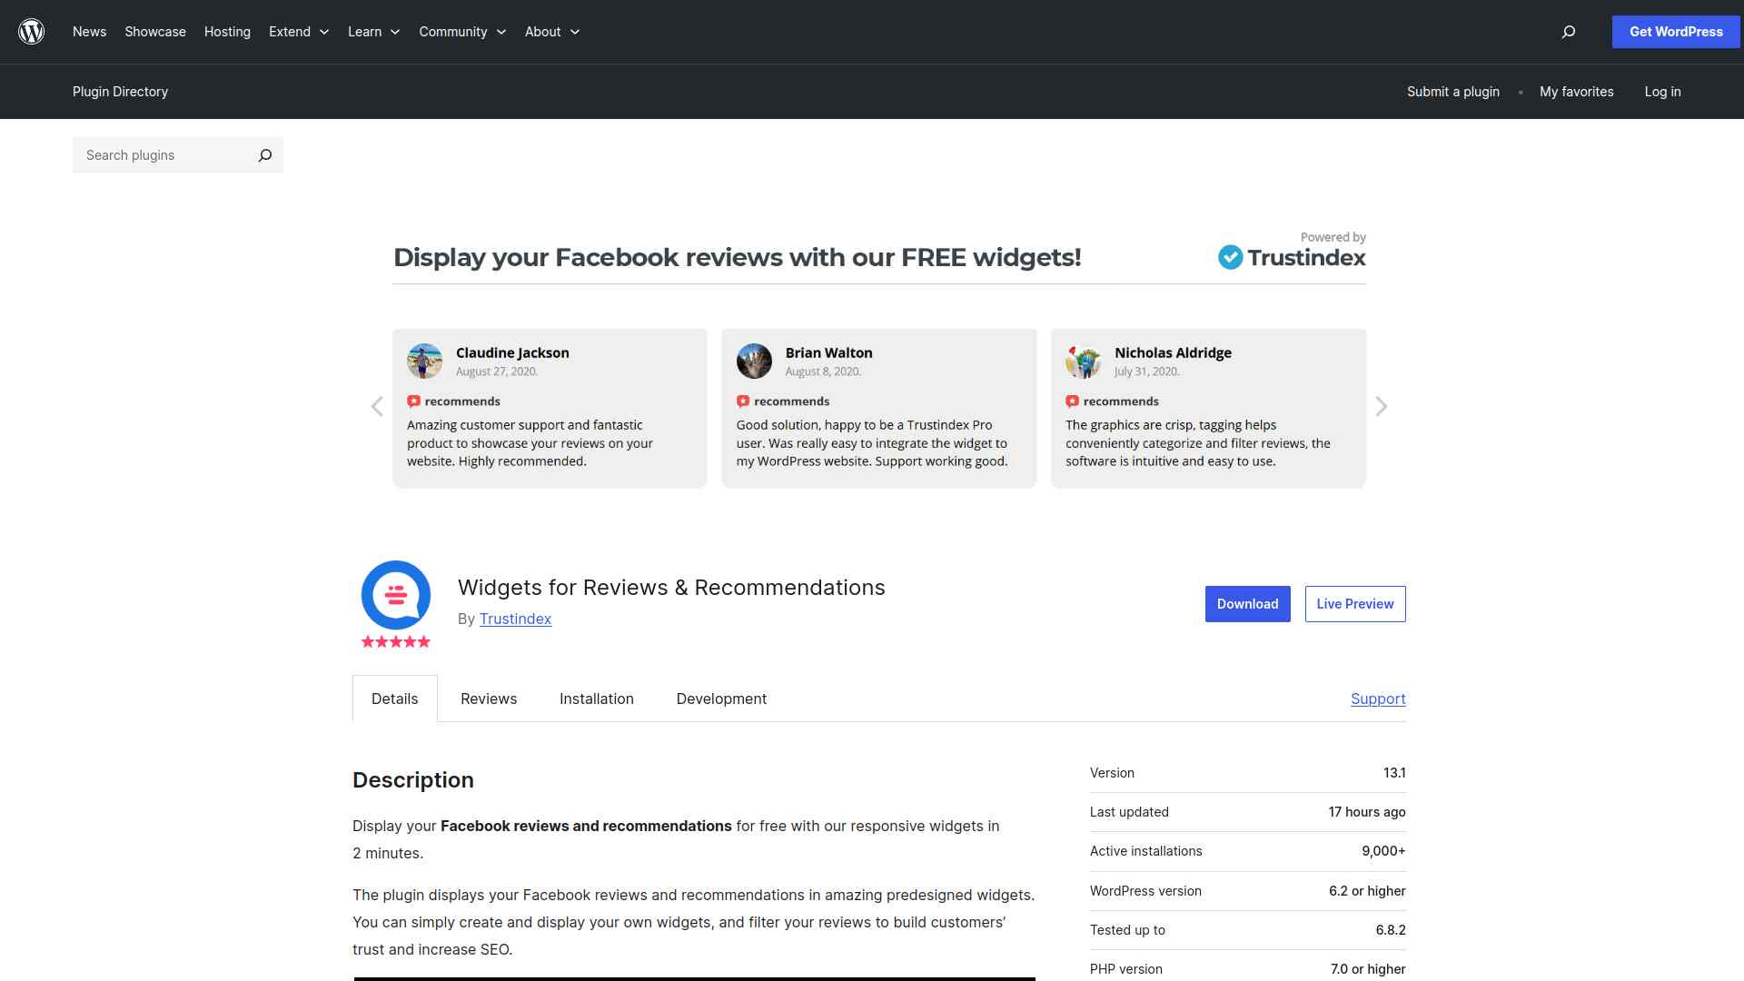Click the Version value 13.1
Viewport: 1744px width, 981px height.
(1394, 773)
